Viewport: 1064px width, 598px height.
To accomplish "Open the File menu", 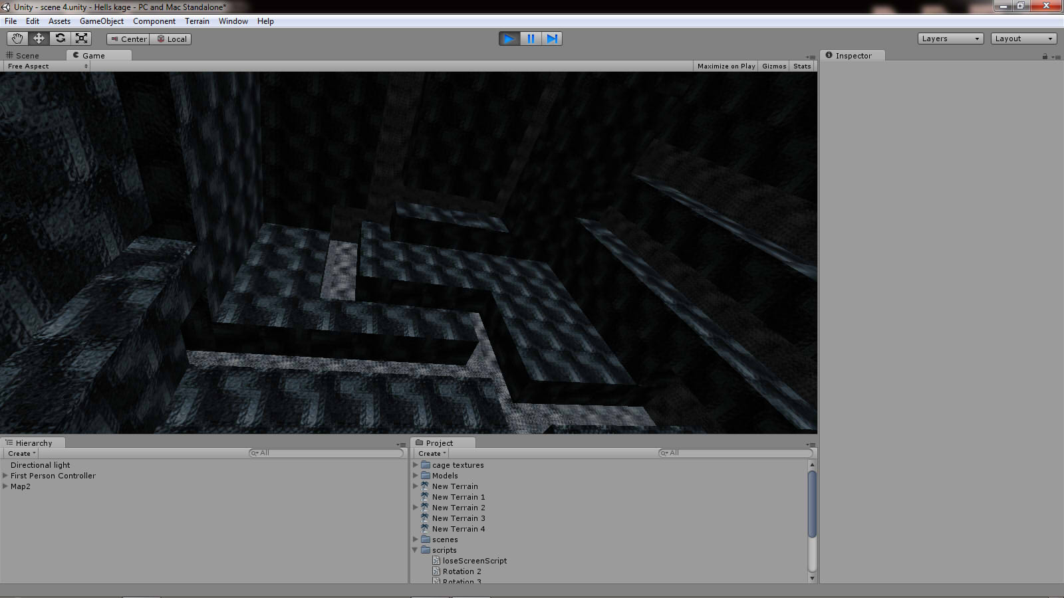I will pos(11,21).
